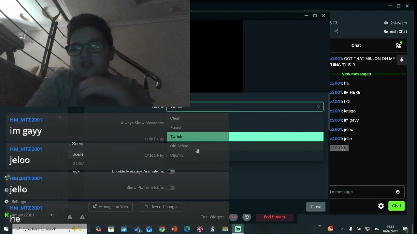Select the Old School theme option
This screenshot has width=417, height=234.
point(245,146)
